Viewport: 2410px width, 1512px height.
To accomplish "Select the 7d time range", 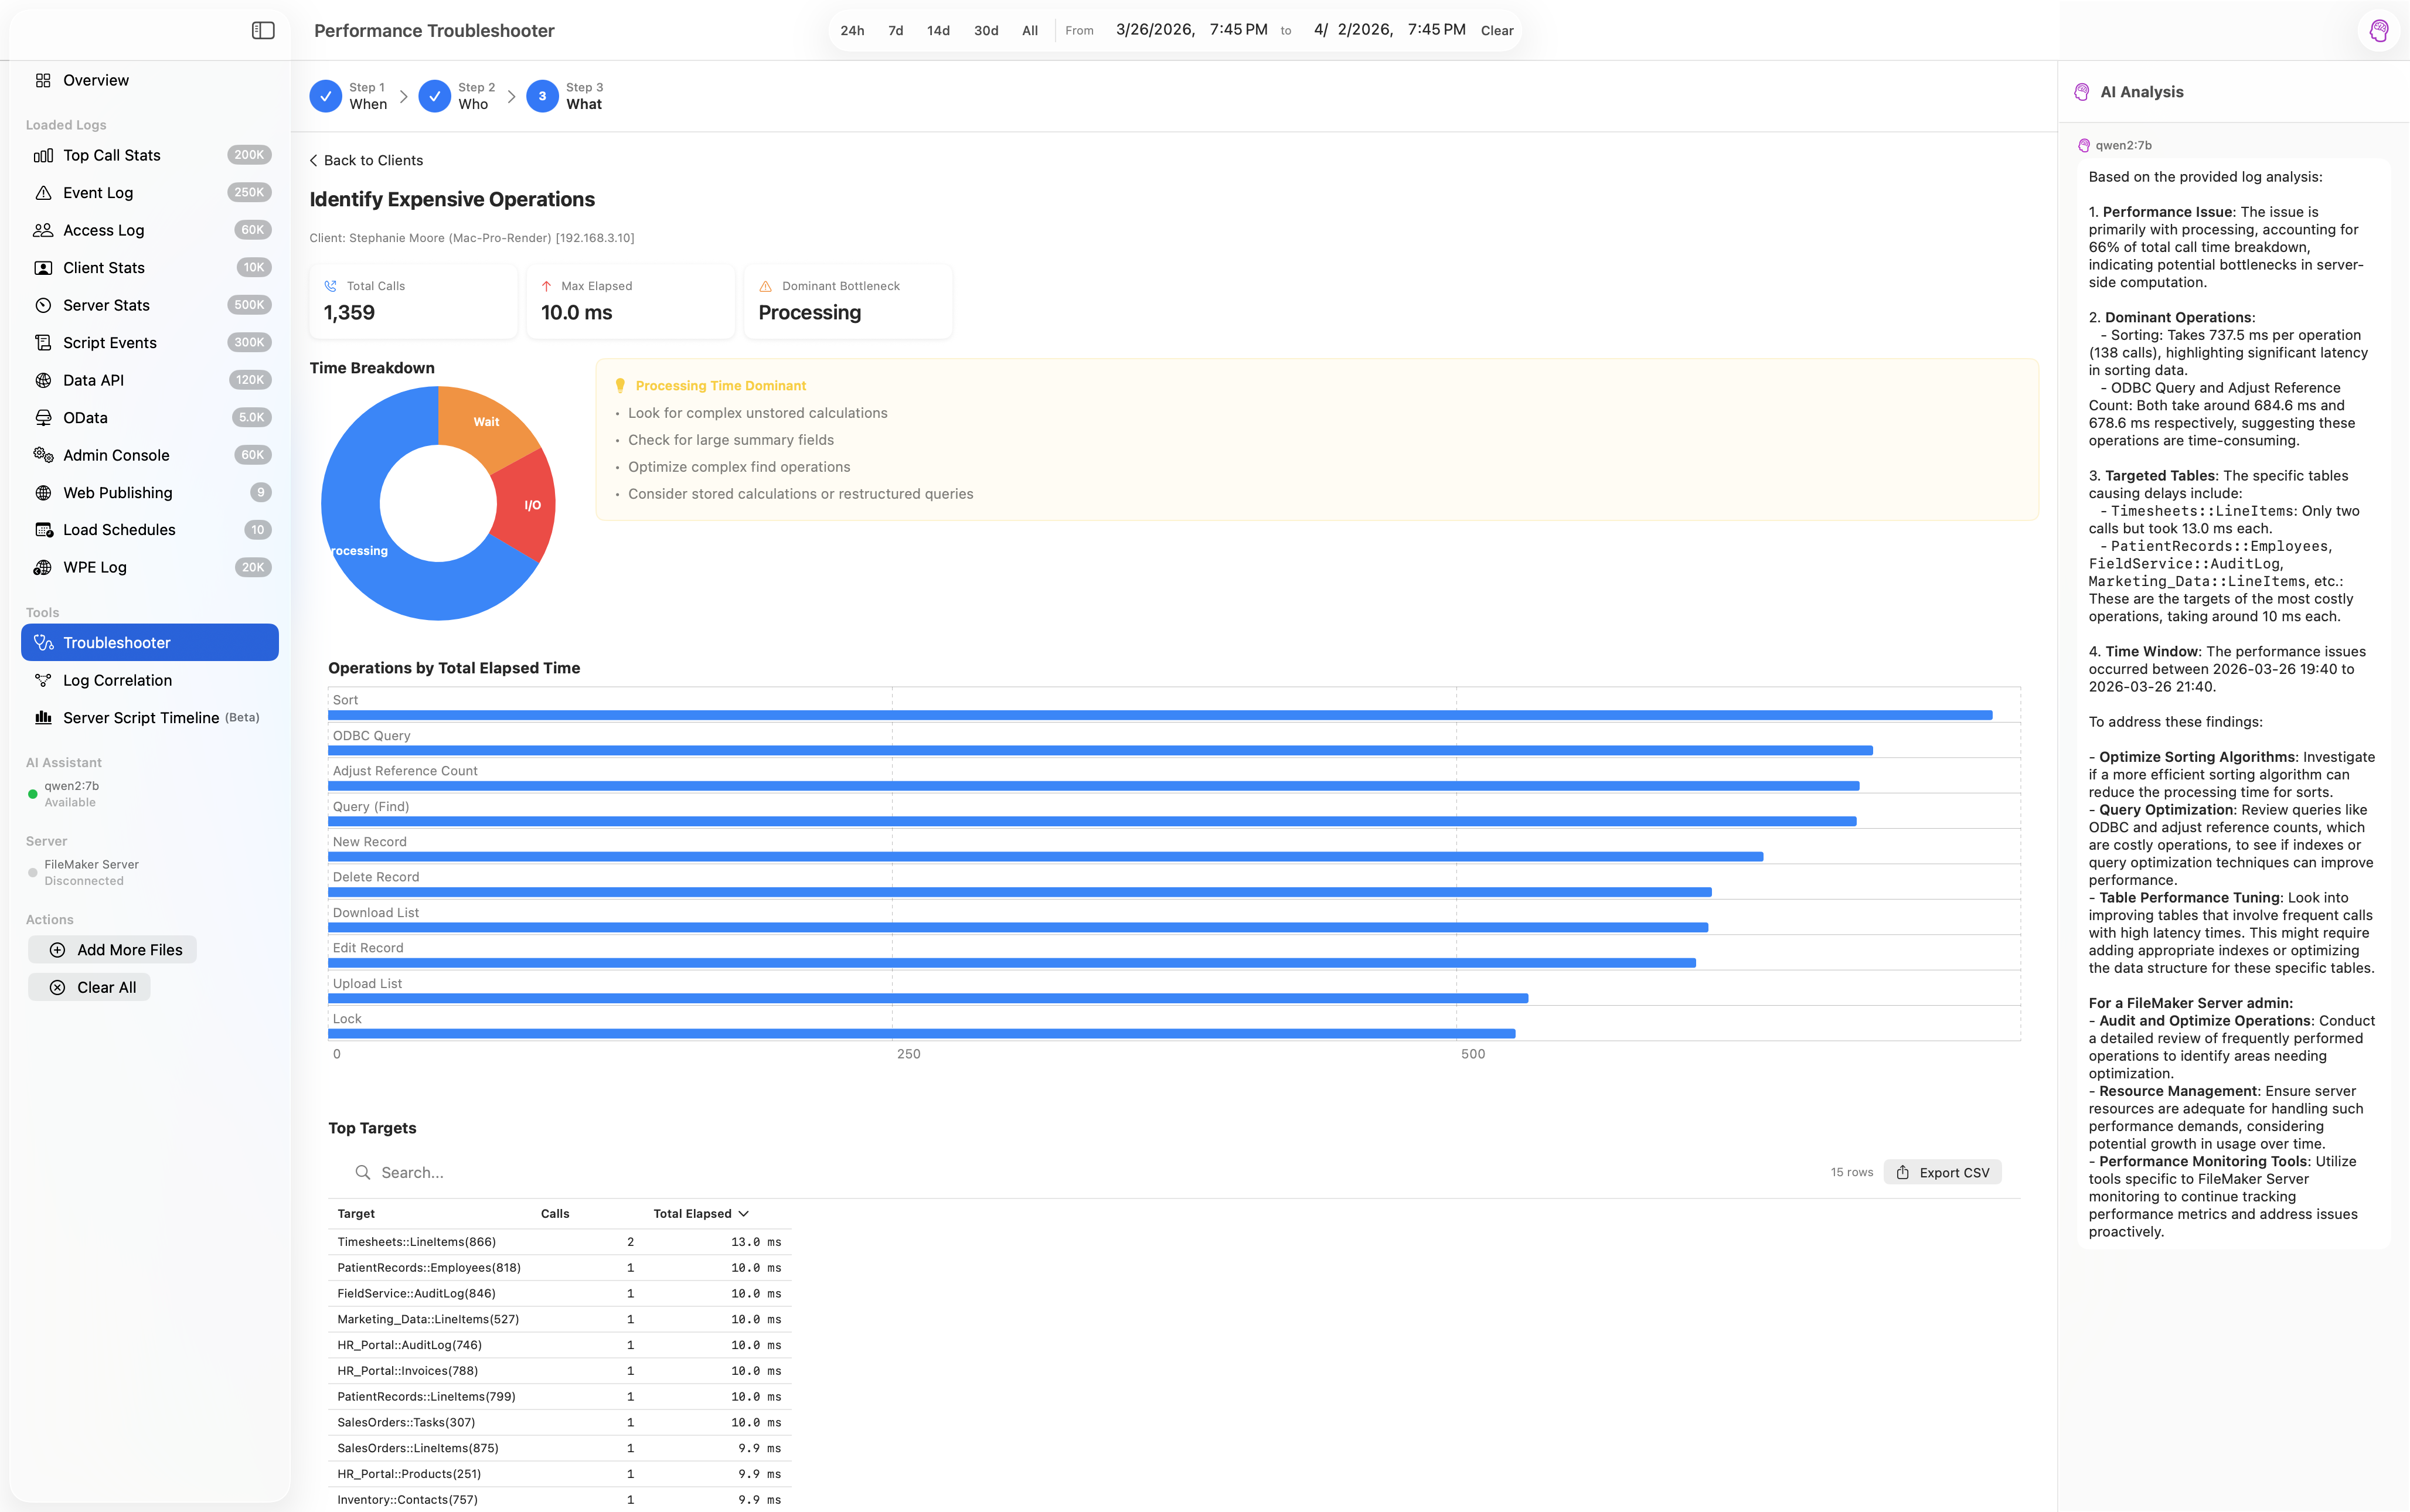I will tap(895, 31).
